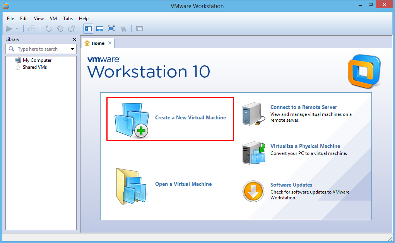Click Send Ctrl+Alt+Del toolbar icon

[x=32, y=29]
